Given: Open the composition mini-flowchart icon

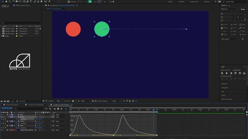Looking at the screenshot, I should point(46,108).
